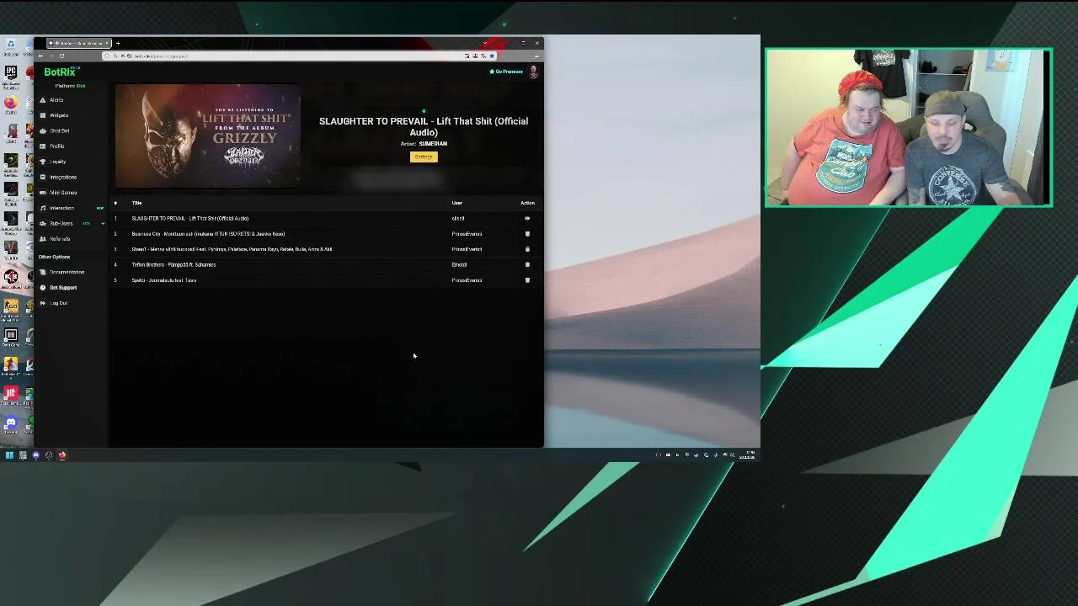1078x606 pixels.
Task: Bookmark this page with the star icon
Action: [x=492, y=56]
